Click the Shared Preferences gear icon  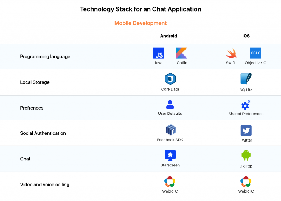(x=246, y=105)
